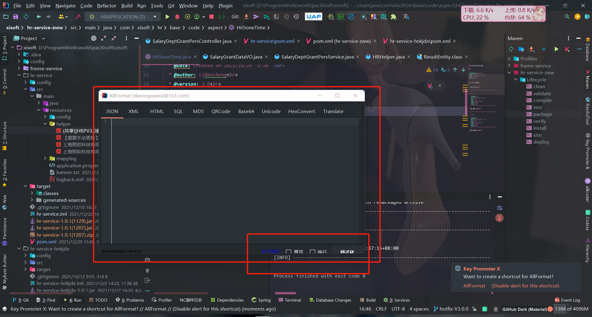Select the install goal in Maven Lifecycle
This screenshot has width=592, height=317.
(x=540, y=128)
